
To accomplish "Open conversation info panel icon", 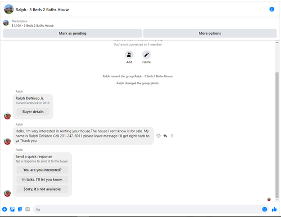I will pyautogui.click(x=271, y=9).
